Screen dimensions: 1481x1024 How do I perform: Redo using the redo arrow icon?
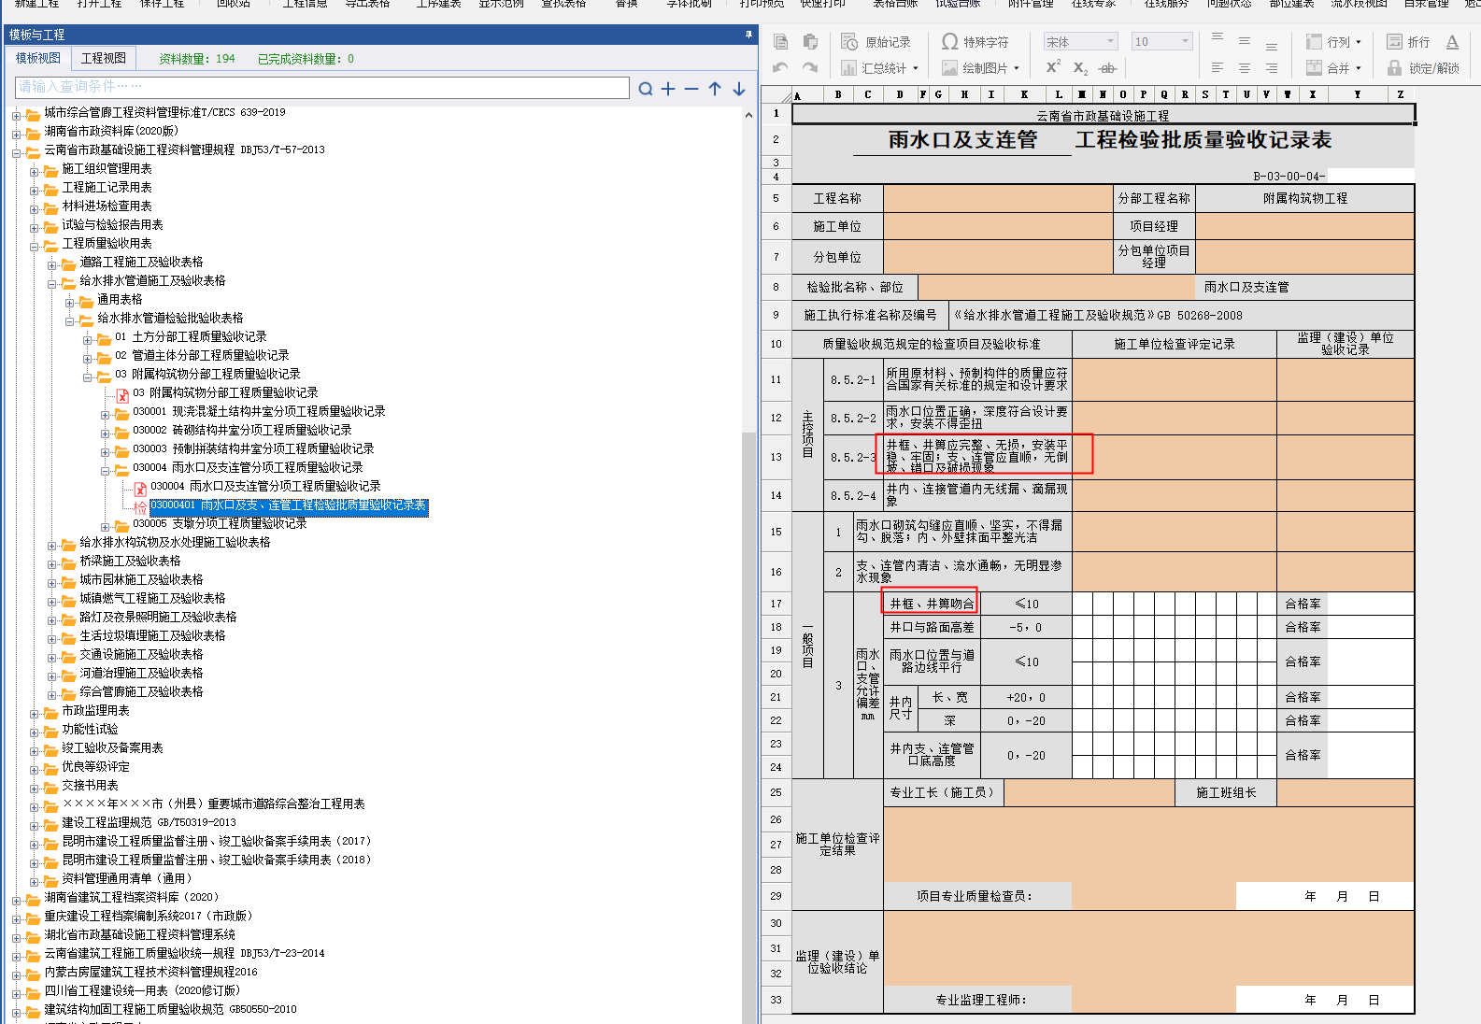point(810,68)
